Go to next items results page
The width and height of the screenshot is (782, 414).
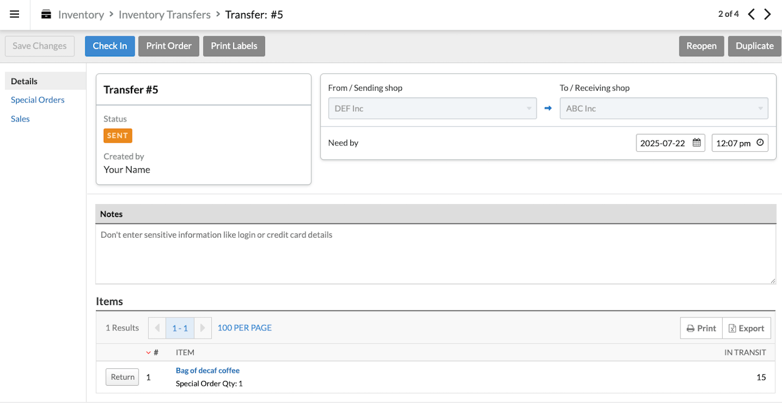pyautogui.click(x=203, y=328)
